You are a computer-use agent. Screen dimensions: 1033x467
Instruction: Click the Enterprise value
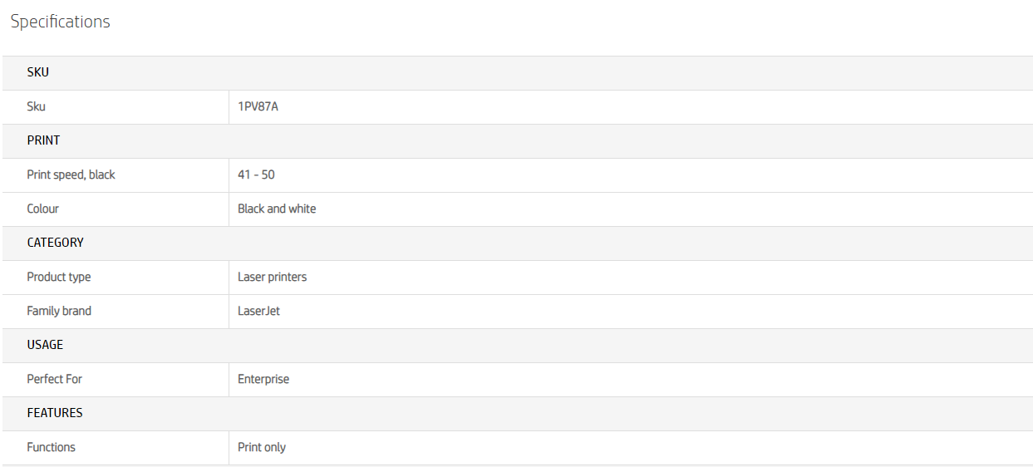[263, 379]
